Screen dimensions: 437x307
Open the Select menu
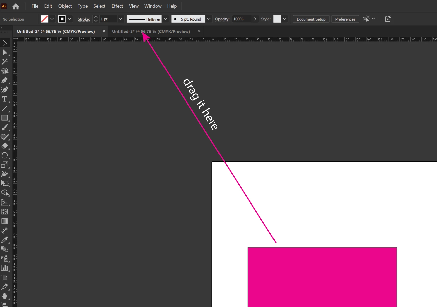[99, 6]
